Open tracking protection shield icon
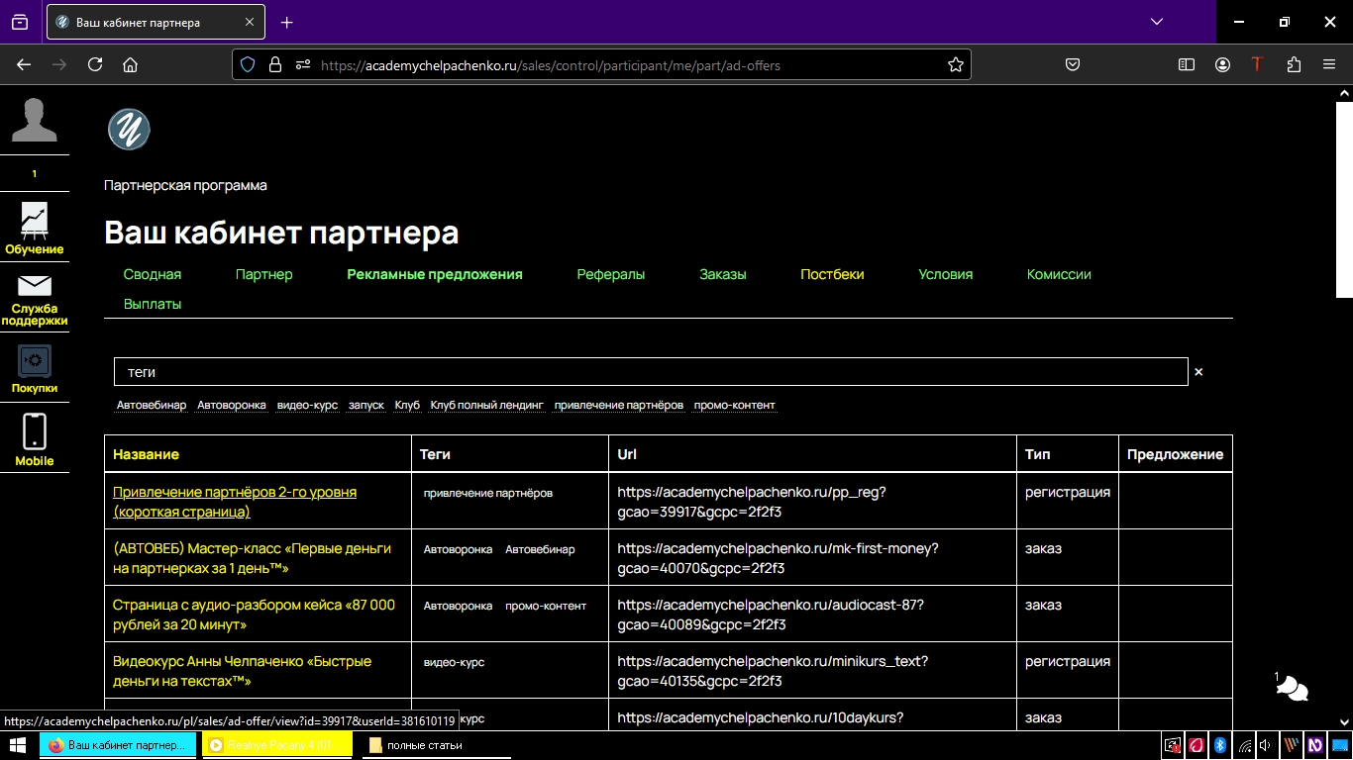 pyautogui.click(x=249, y=64)
